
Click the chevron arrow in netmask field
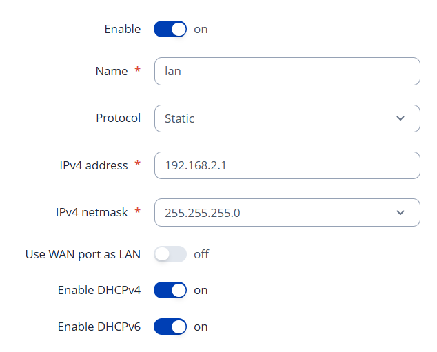pos(401,212)
